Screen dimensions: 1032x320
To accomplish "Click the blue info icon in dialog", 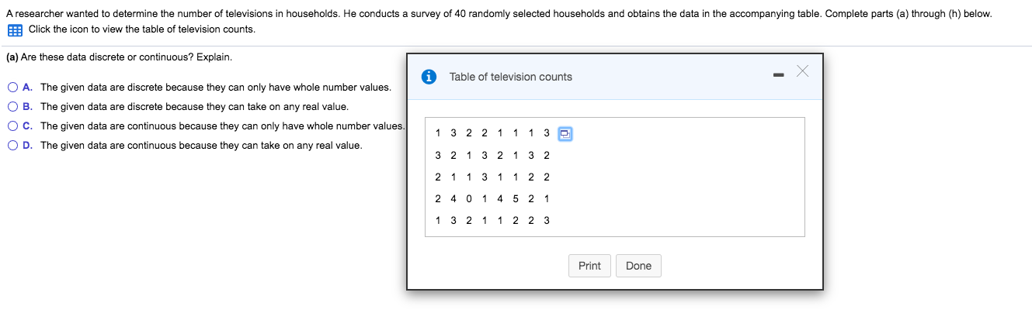I will coord(428,77).
